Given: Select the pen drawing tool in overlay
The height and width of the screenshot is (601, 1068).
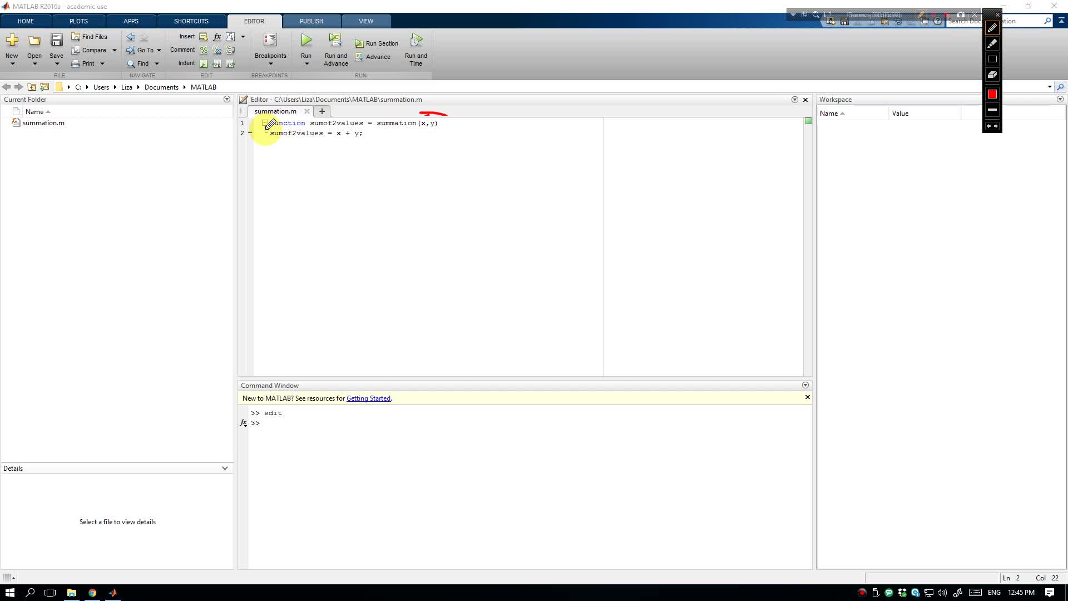Looking at the screenshot, I should tap(992, 28).
